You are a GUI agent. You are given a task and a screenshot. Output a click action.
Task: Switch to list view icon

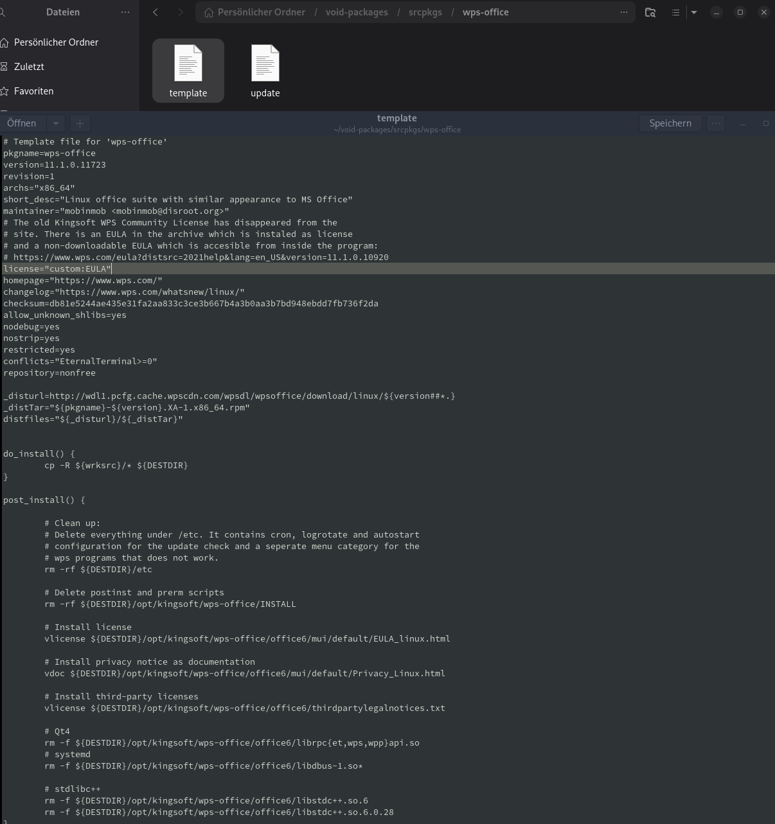pyautogui.click(x=675, y=12)
